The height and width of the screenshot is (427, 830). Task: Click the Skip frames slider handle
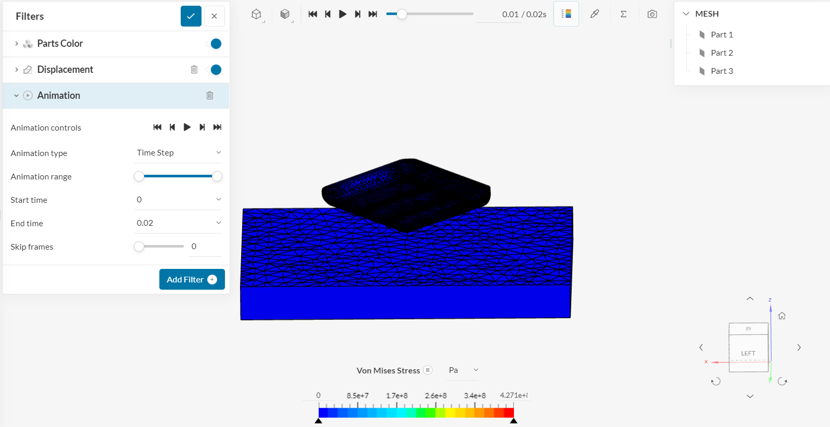pos(139,247)
